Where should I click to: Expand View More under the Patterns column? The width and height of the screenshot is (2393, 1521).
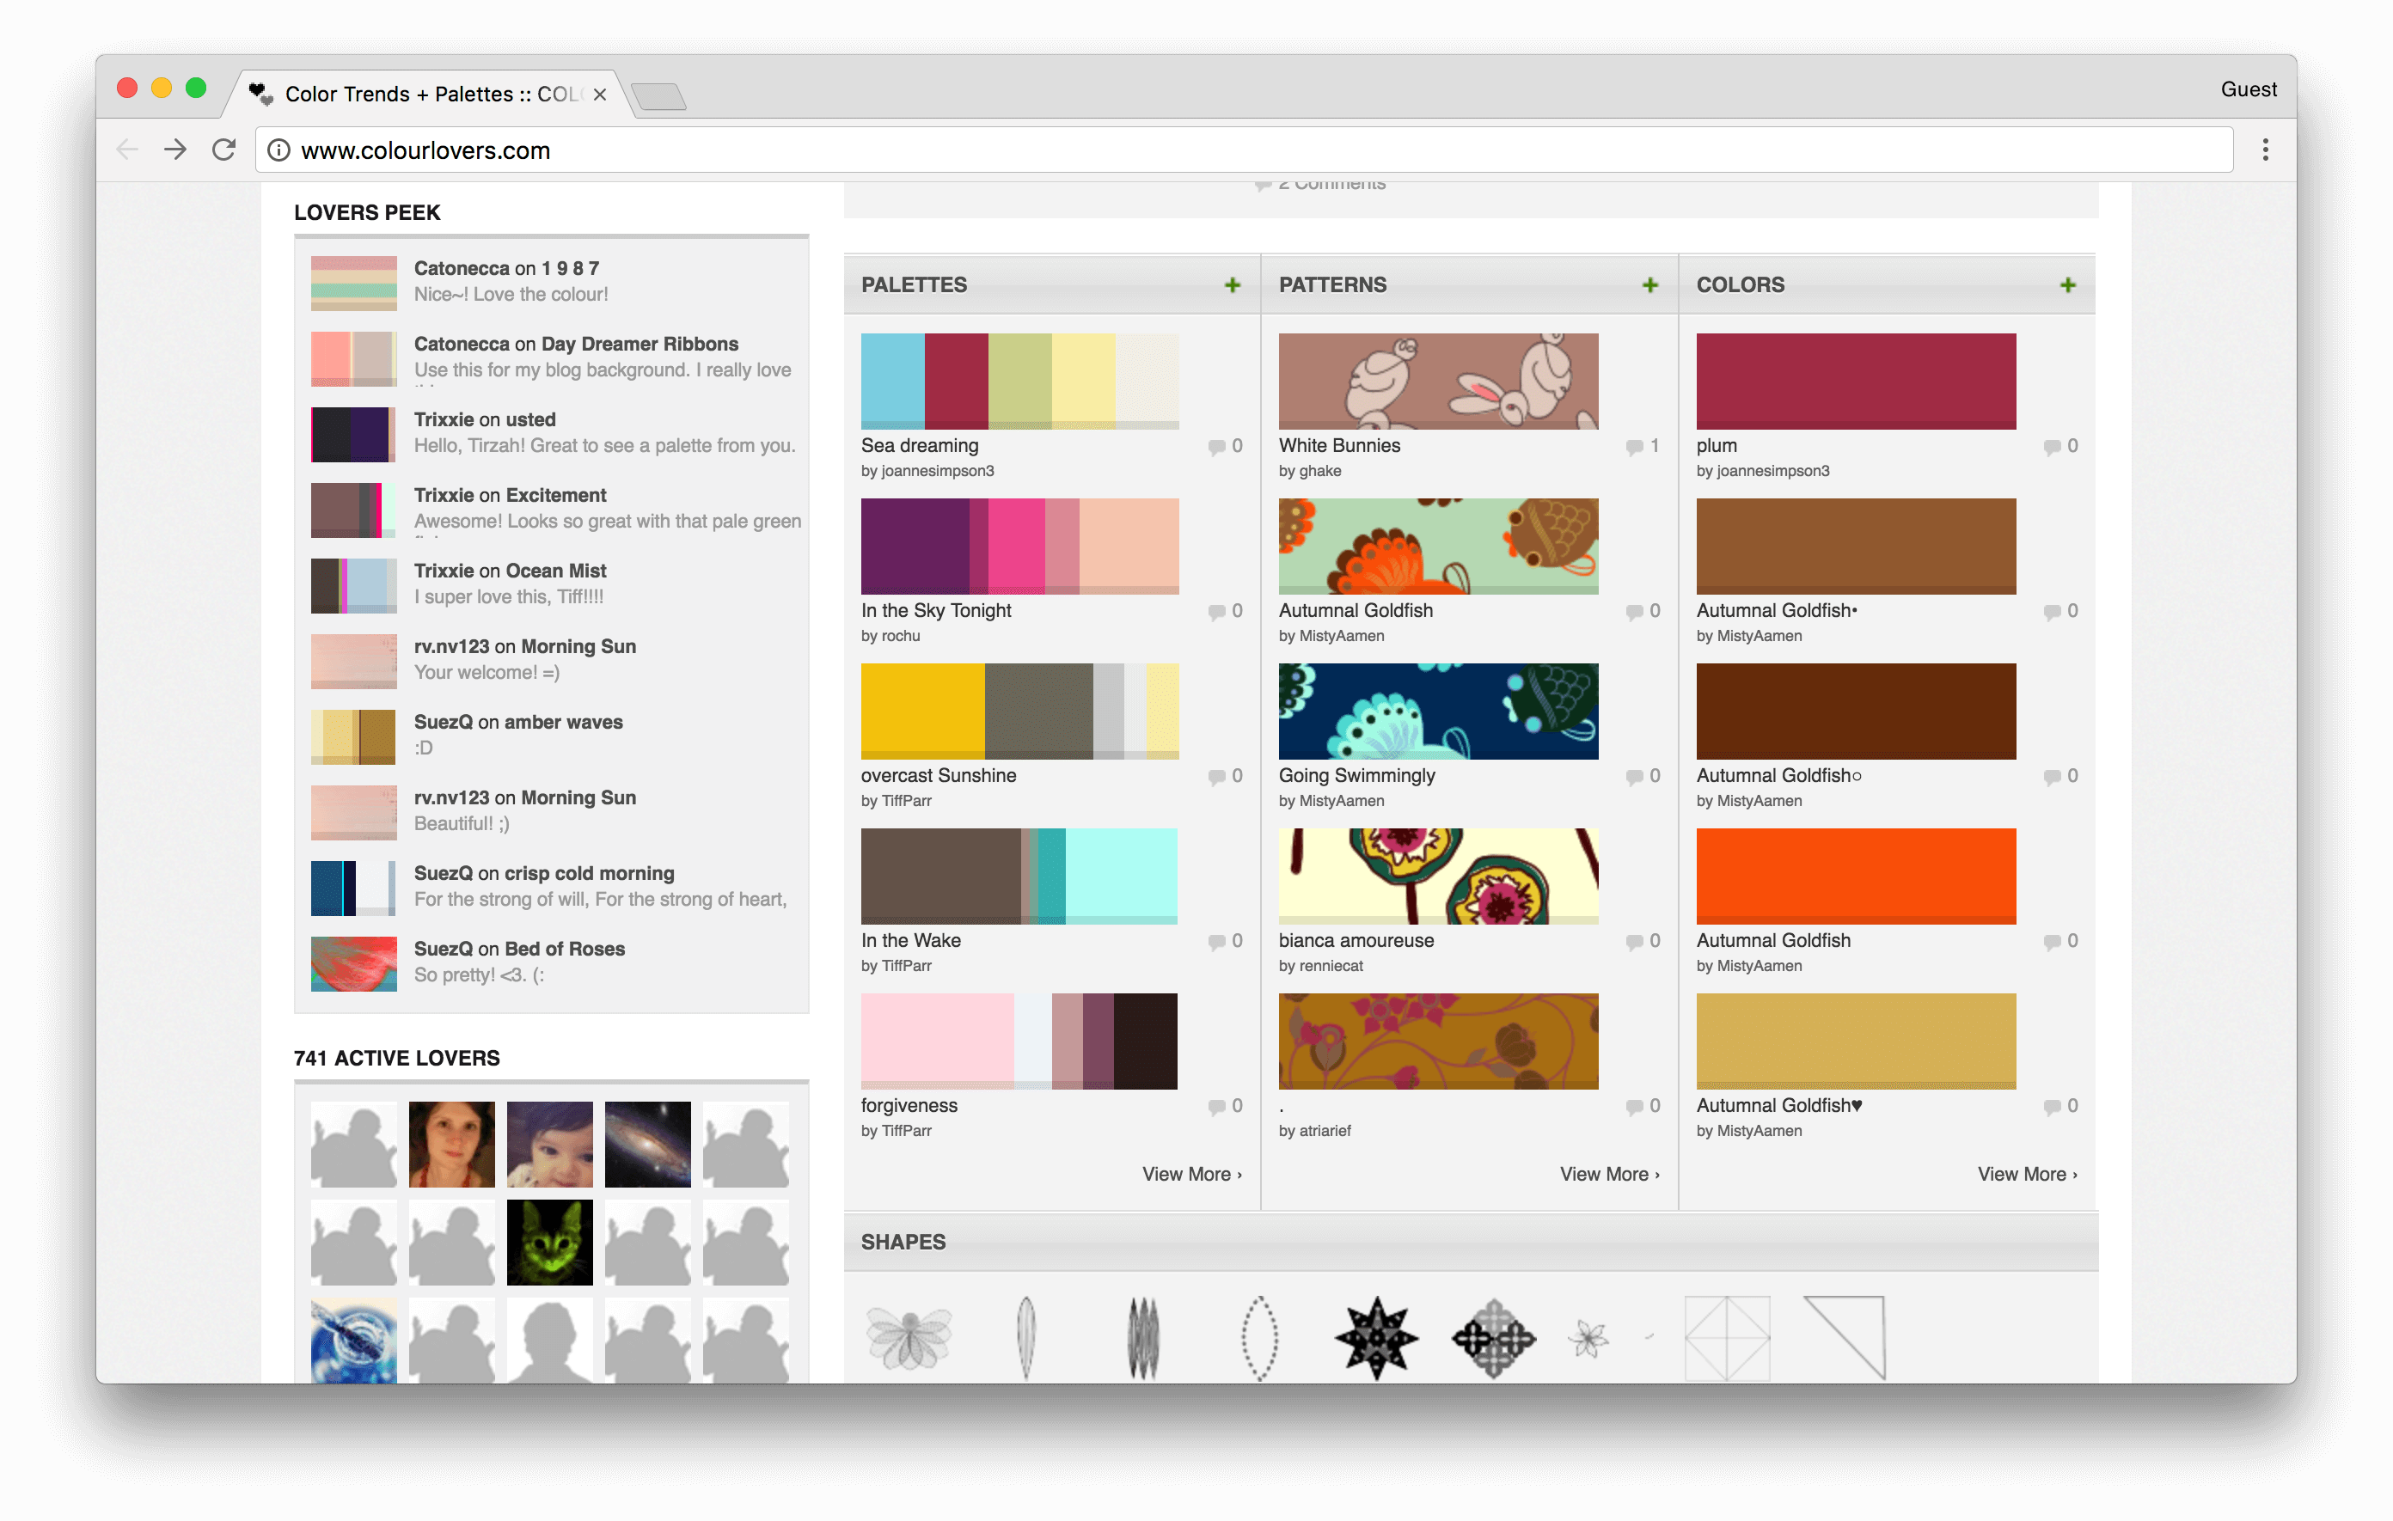click(x=1608, y=1175)
